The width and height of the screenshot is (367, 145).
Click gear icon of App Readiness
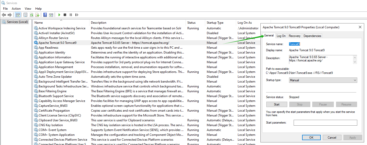point(36,48)
